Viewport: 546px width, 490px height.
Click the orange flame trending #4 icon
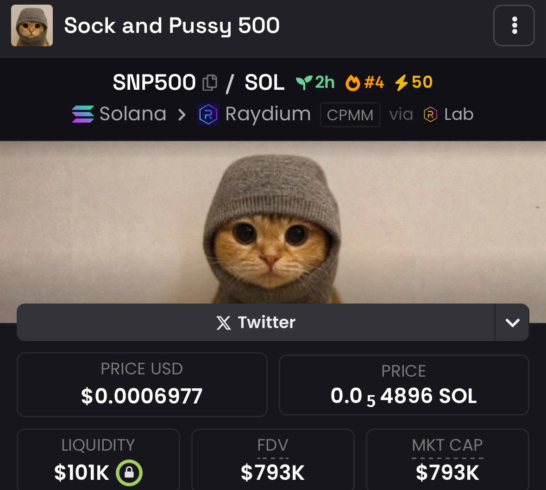tap(353, 83)
